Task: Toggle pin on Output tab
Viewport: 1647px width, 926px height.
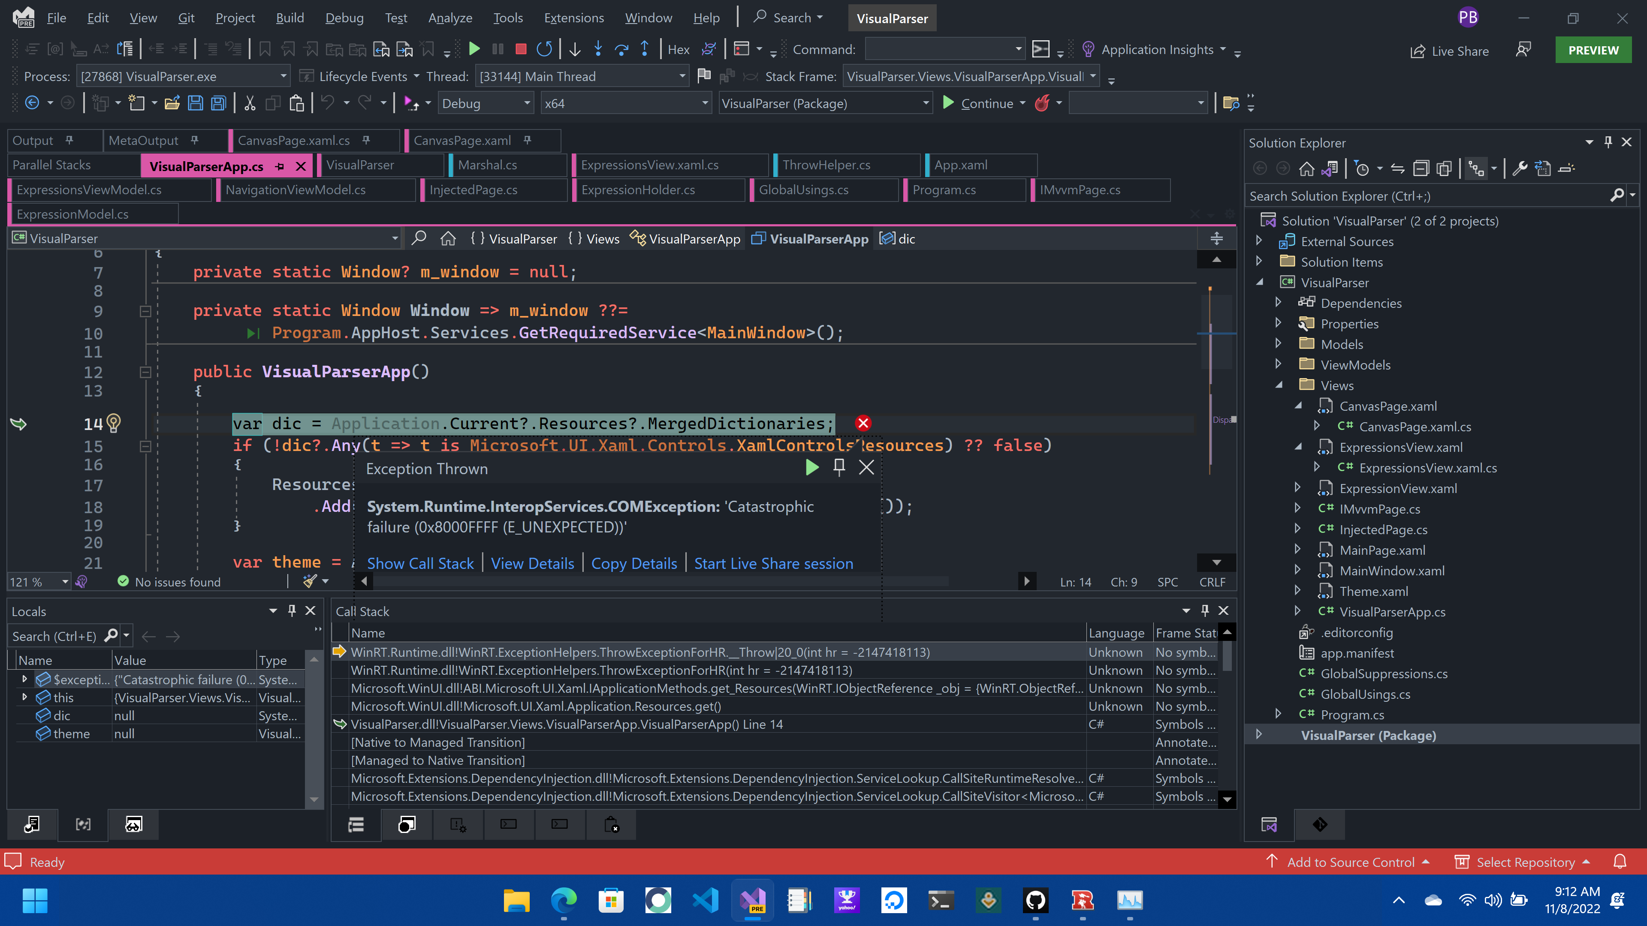Action: 69,139
